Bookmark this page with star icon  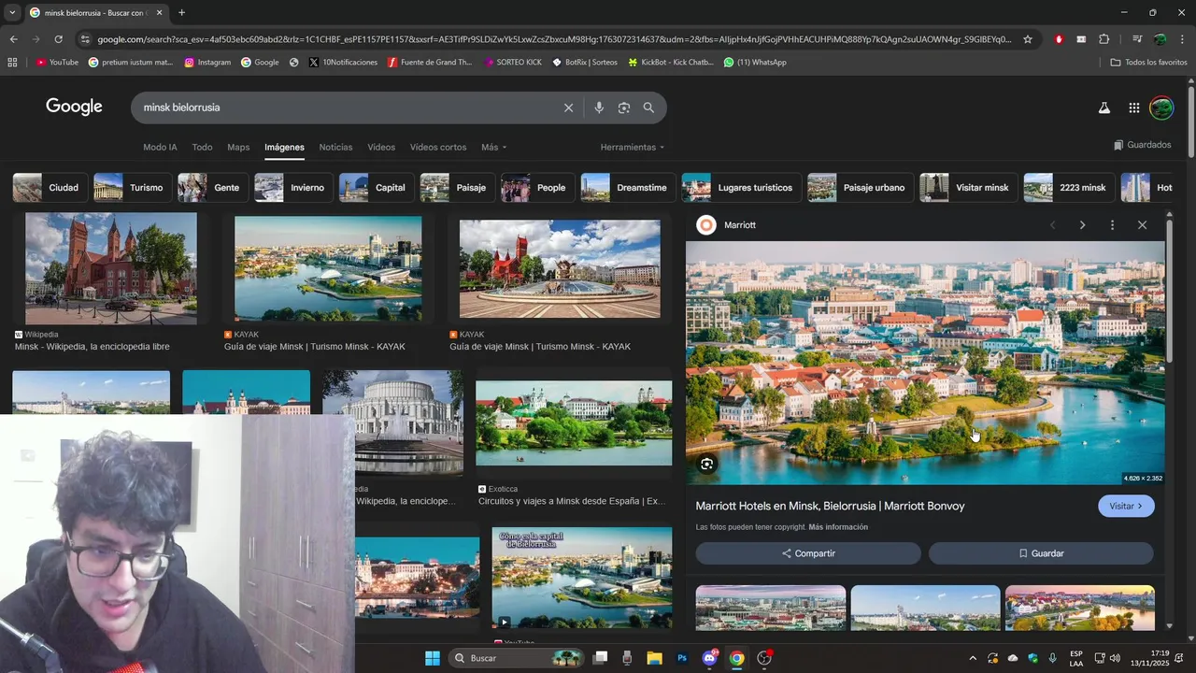click(1028, 39)
